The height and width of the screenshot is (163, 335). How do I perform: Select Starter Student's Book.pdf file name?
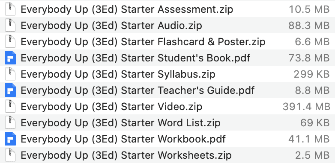(x=135, y=58)
